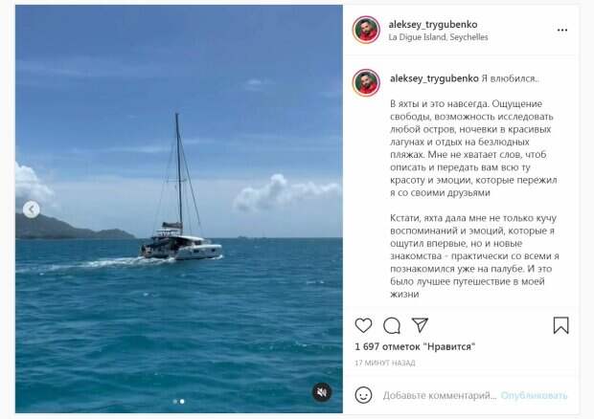The width and height of the screenshot is (594, 419).
Task: Open the '17 минут назад' timestamp
Action: [385, 363]
